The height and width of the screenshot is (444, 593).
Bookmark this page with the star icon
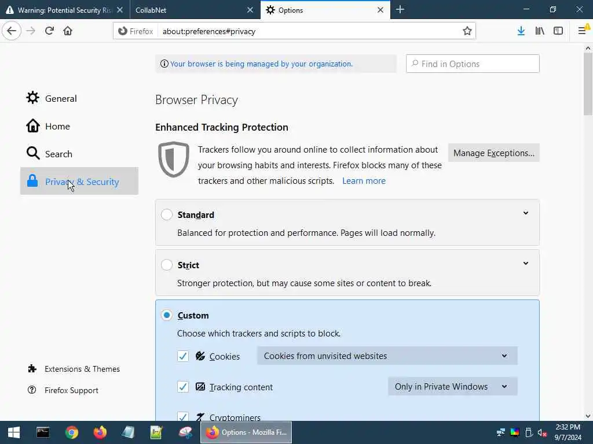point(467,31)
